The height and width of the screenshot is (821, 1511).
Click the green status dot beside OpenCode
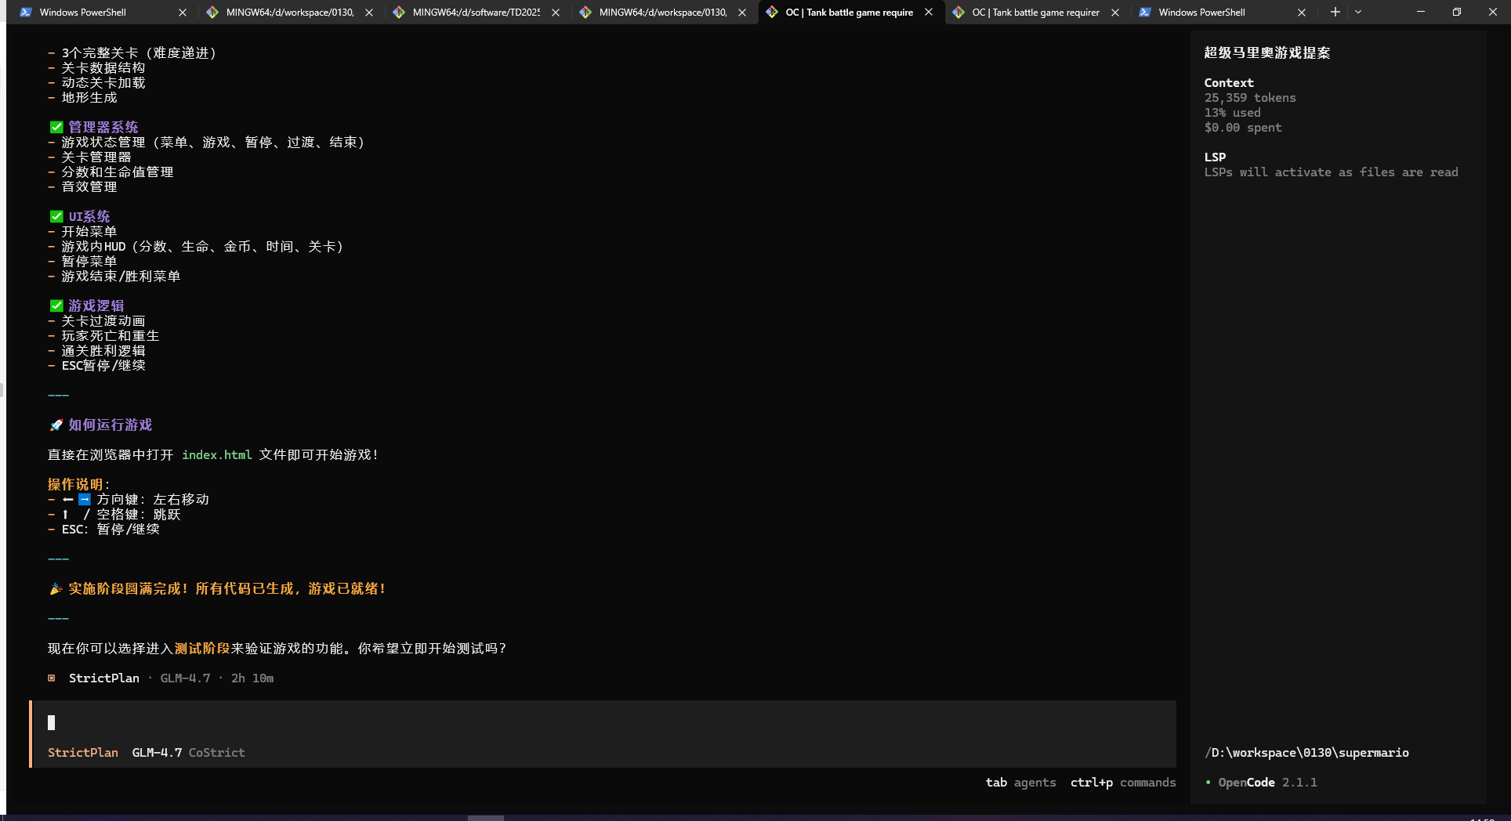pyautogui.click(x=1208, y=782)
